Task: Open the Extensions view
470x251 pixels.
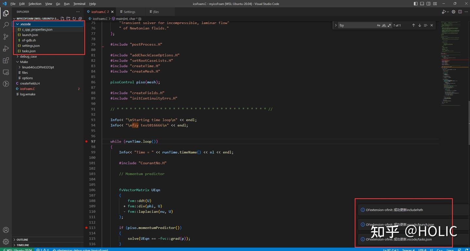Action: tap(6, 61)
